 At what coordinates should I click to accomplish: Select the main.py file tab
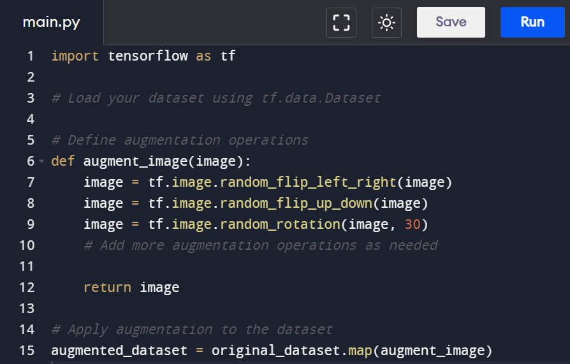(x=51, y=22)
